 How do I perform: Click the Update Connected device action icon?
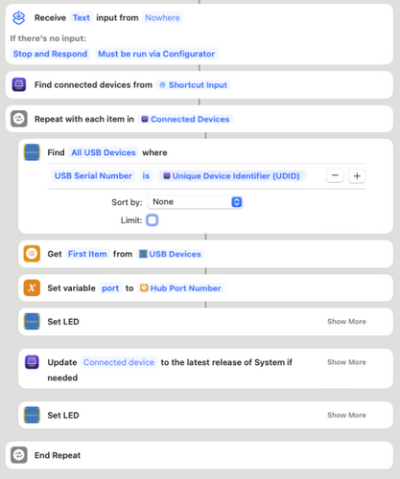coord(32,362)
